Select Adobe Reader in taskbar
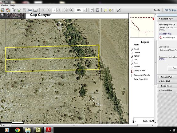Screen dimensions: 177x133 tap(49, 130)
